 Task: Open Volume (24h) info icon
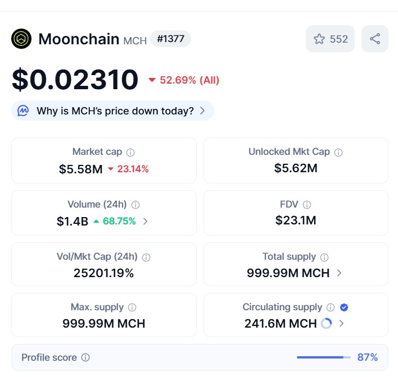coord(135,205)
